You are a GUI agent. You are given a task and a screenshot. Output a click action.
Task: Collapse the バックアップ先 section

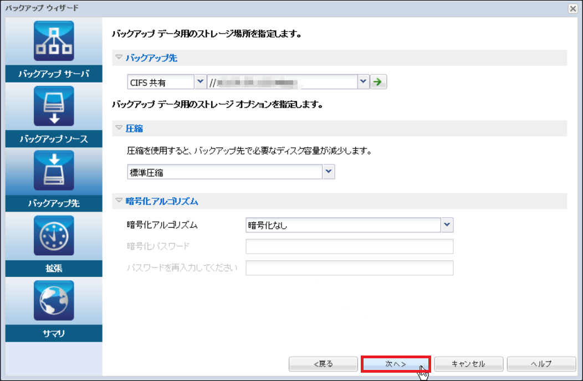[119, 57]
